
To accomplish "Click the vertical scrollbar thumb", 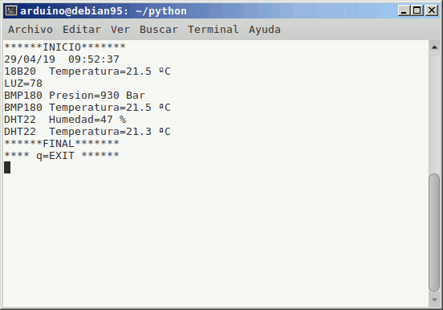I will pyautogui.click(x=434, y=233).
